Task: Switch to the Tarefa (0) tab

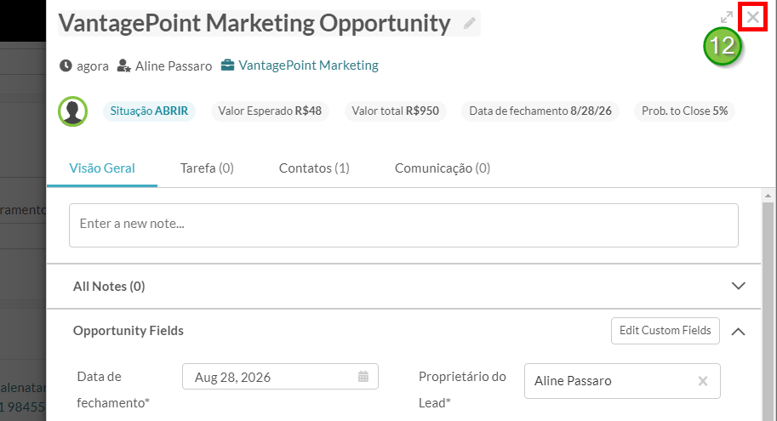Action: click(207, 168)
